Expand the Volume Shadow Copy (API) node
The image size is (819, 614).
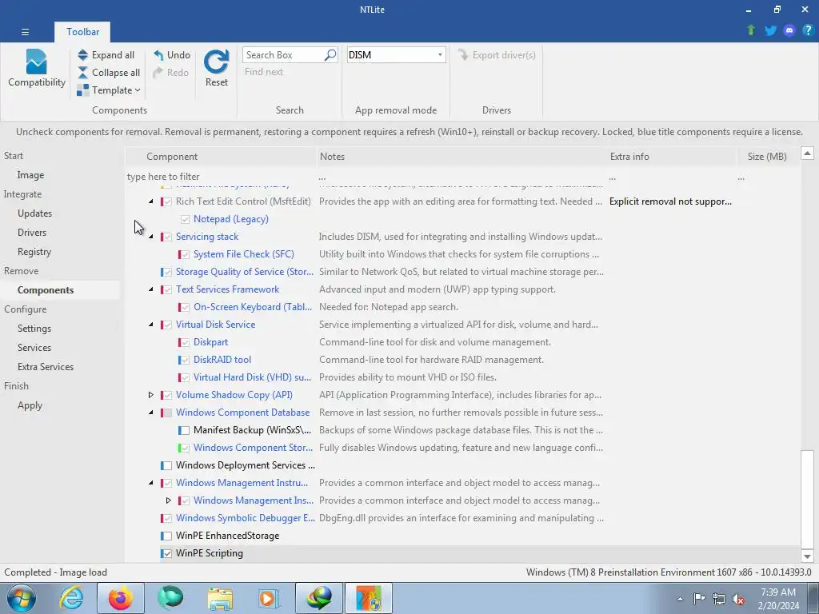pos(151,395)
